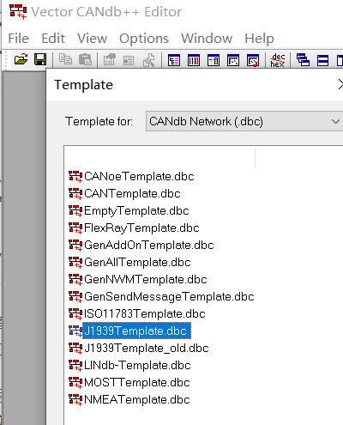Click the grayed-out Copy toolbar icon
The image size is (343, 425).
point(65,60)
